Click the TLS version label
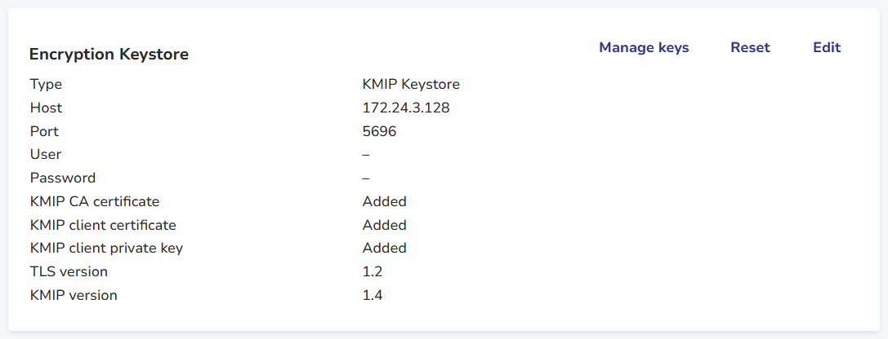Screen dimensions: 888x339 (69, 271)
